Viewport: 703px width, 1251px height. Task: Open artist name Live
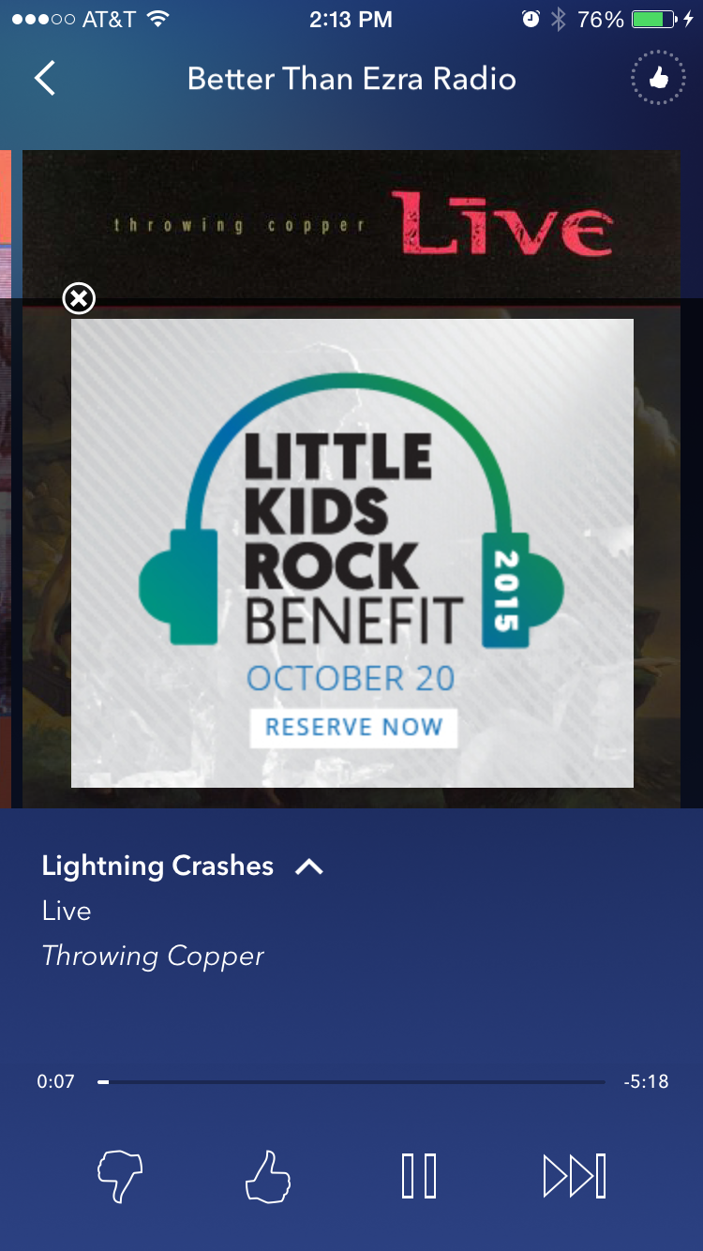pos(67,911)
